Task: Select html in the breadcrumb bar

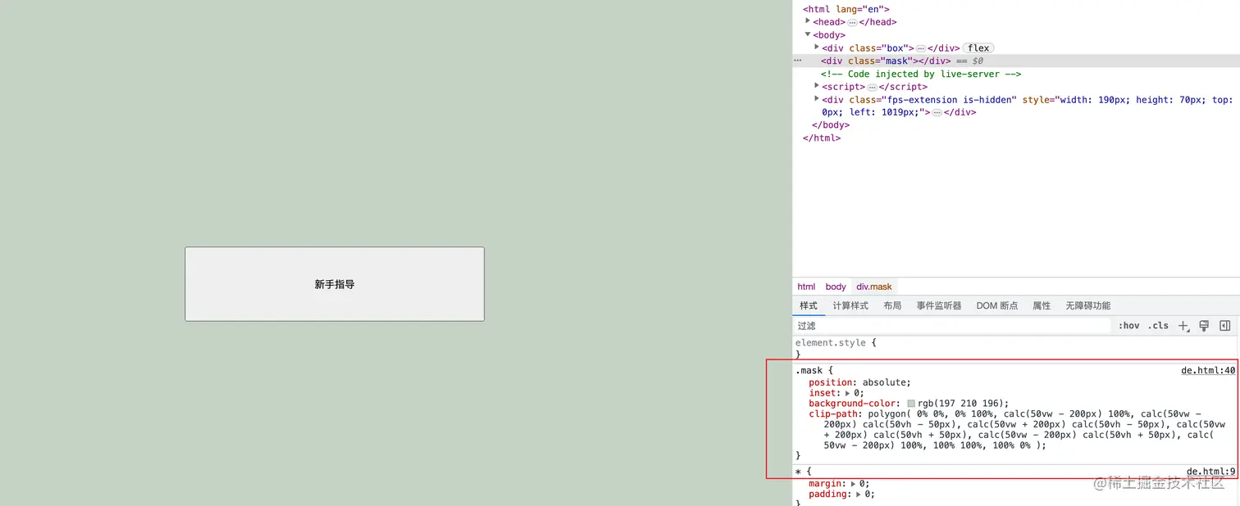Action: 806,287
